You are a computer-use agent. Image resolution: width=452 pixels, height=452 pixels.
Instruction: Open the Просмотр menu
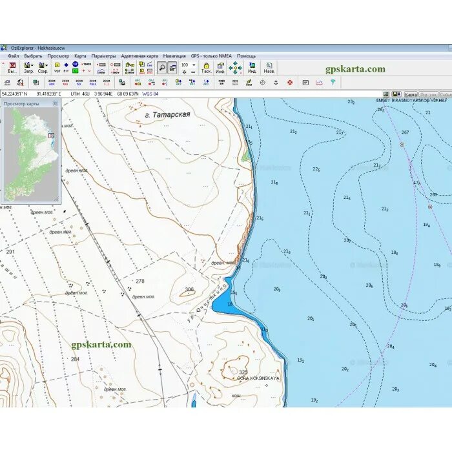pyautogui.click(x=58, y=56)
